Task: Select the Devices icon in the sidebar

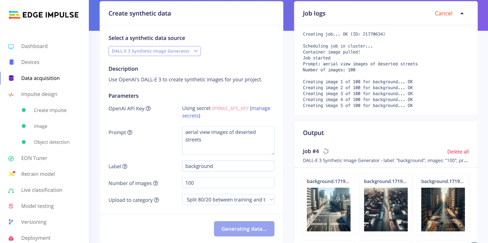Action: pyautogui.click(x=11, y=62)
